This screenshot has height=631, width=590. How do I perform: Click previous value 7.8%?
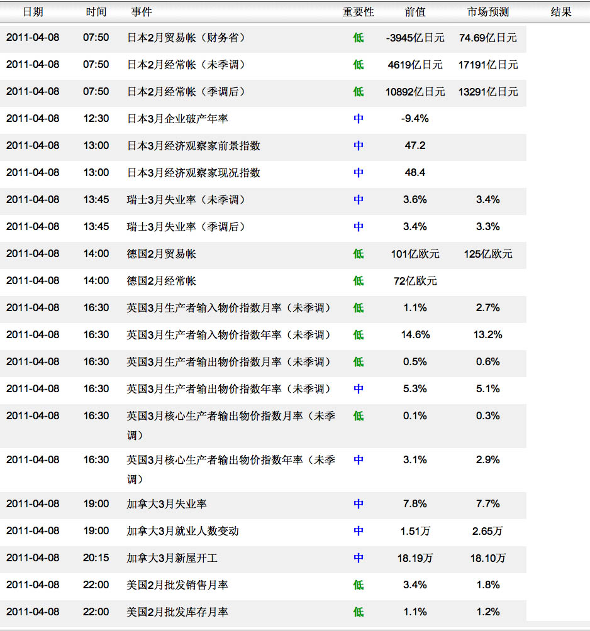(415, 504)
